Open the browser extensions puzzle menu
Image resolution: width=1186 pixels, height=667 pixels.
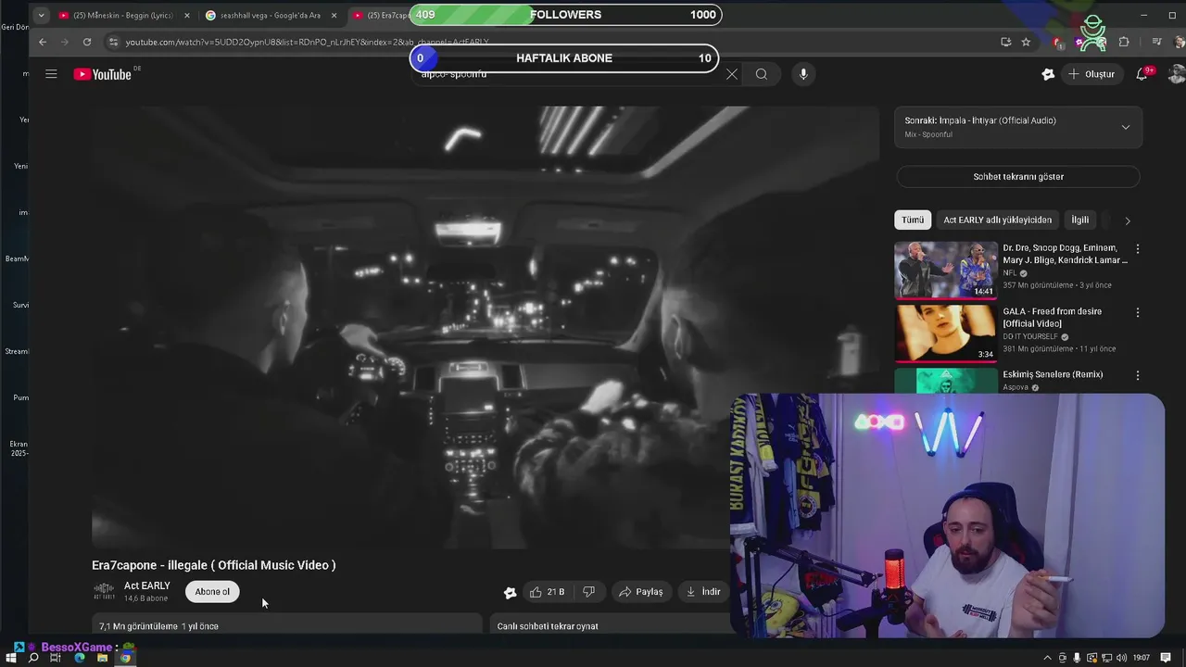pyautogui.click(x=1124, y=42)
